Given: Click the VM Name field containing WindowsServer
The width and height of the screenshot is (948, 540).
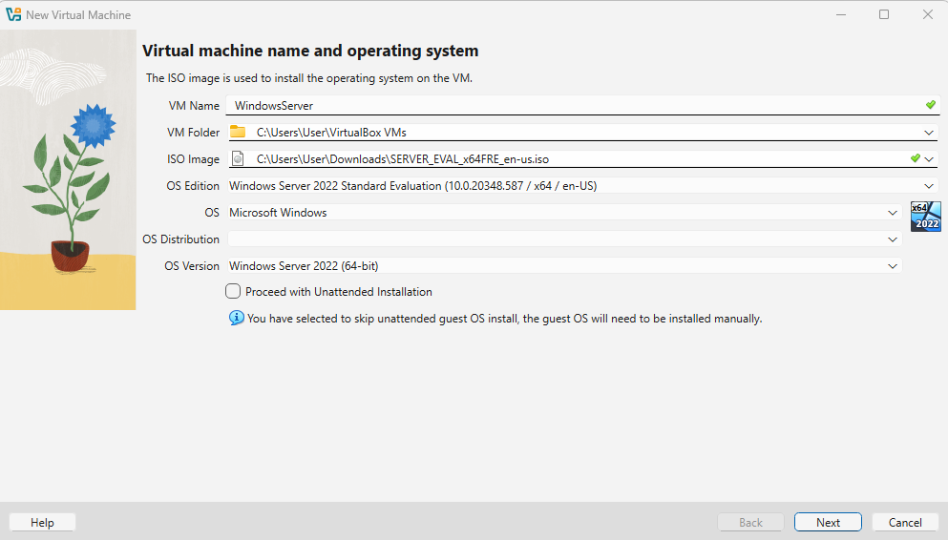Looking at the screenshot, I should point(582,105).
